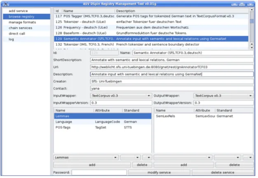
Task: Focus the Url input field
Action: point(172,67)
